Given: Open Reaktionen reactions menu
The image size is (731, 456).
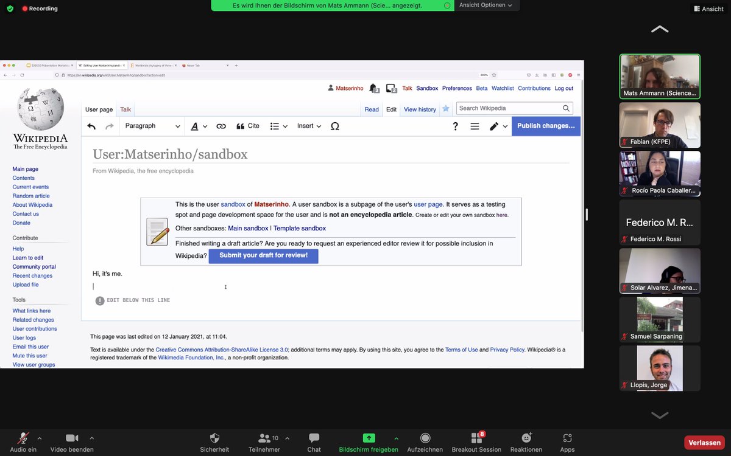Looking at the screenshot, I should 526,441.
